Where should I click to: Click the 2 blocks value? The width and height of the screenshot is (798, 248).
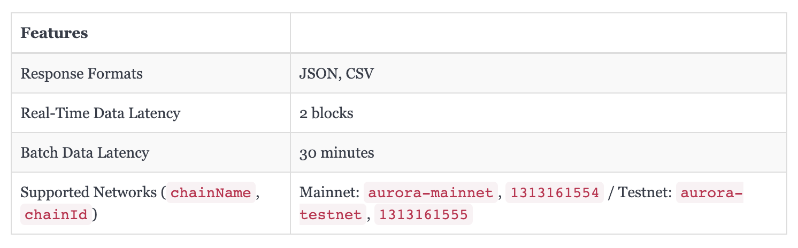tap(326, 113)
